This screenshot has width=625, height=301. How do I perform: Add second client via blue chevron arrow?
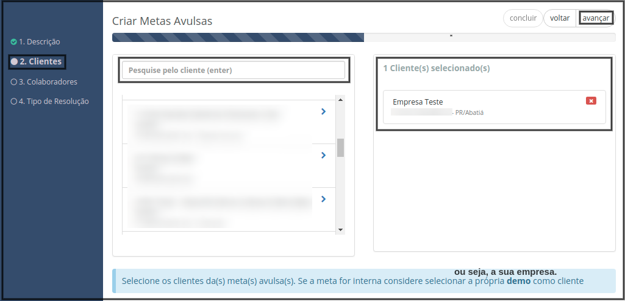tap(323, 155)
